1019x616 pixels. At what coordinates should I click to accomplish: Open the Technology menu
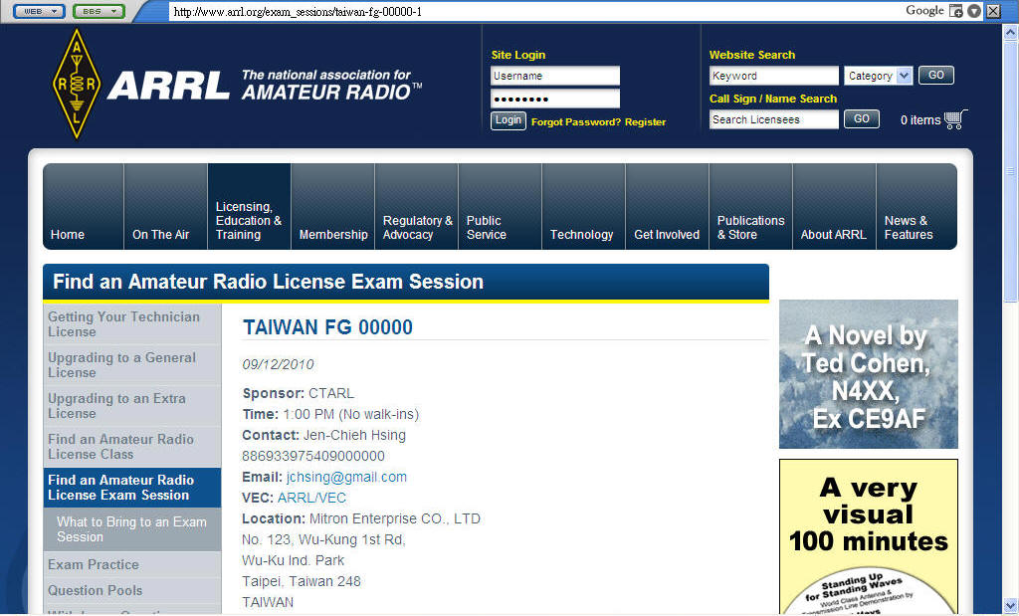click(x=583, y=207)
